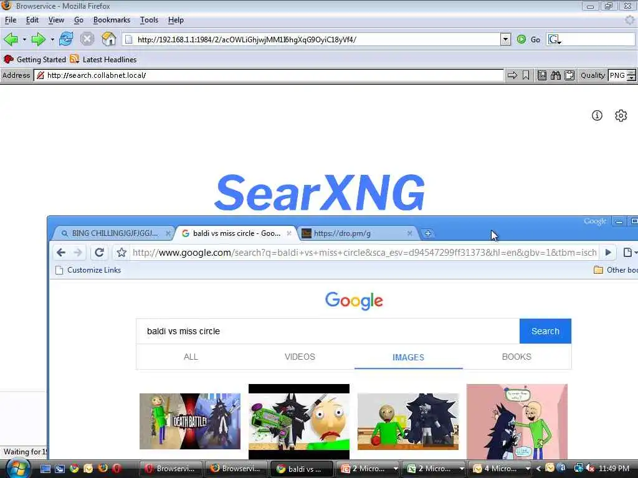
Task: Open DEATH BATTLE image result thumbnail
Action: click(190, 421)
